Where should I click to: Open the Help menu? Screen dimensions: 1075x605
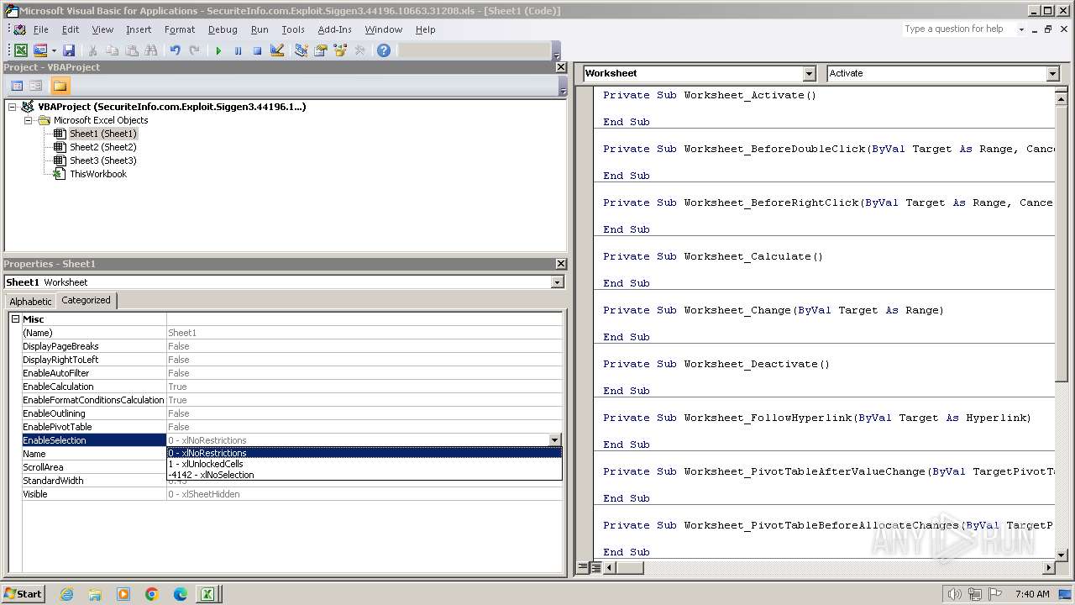pos(426,29)
